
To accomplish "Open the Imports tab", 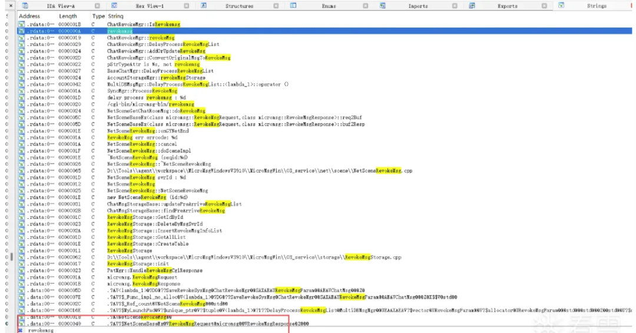I will pyautogui.click(x=418, y=6).
